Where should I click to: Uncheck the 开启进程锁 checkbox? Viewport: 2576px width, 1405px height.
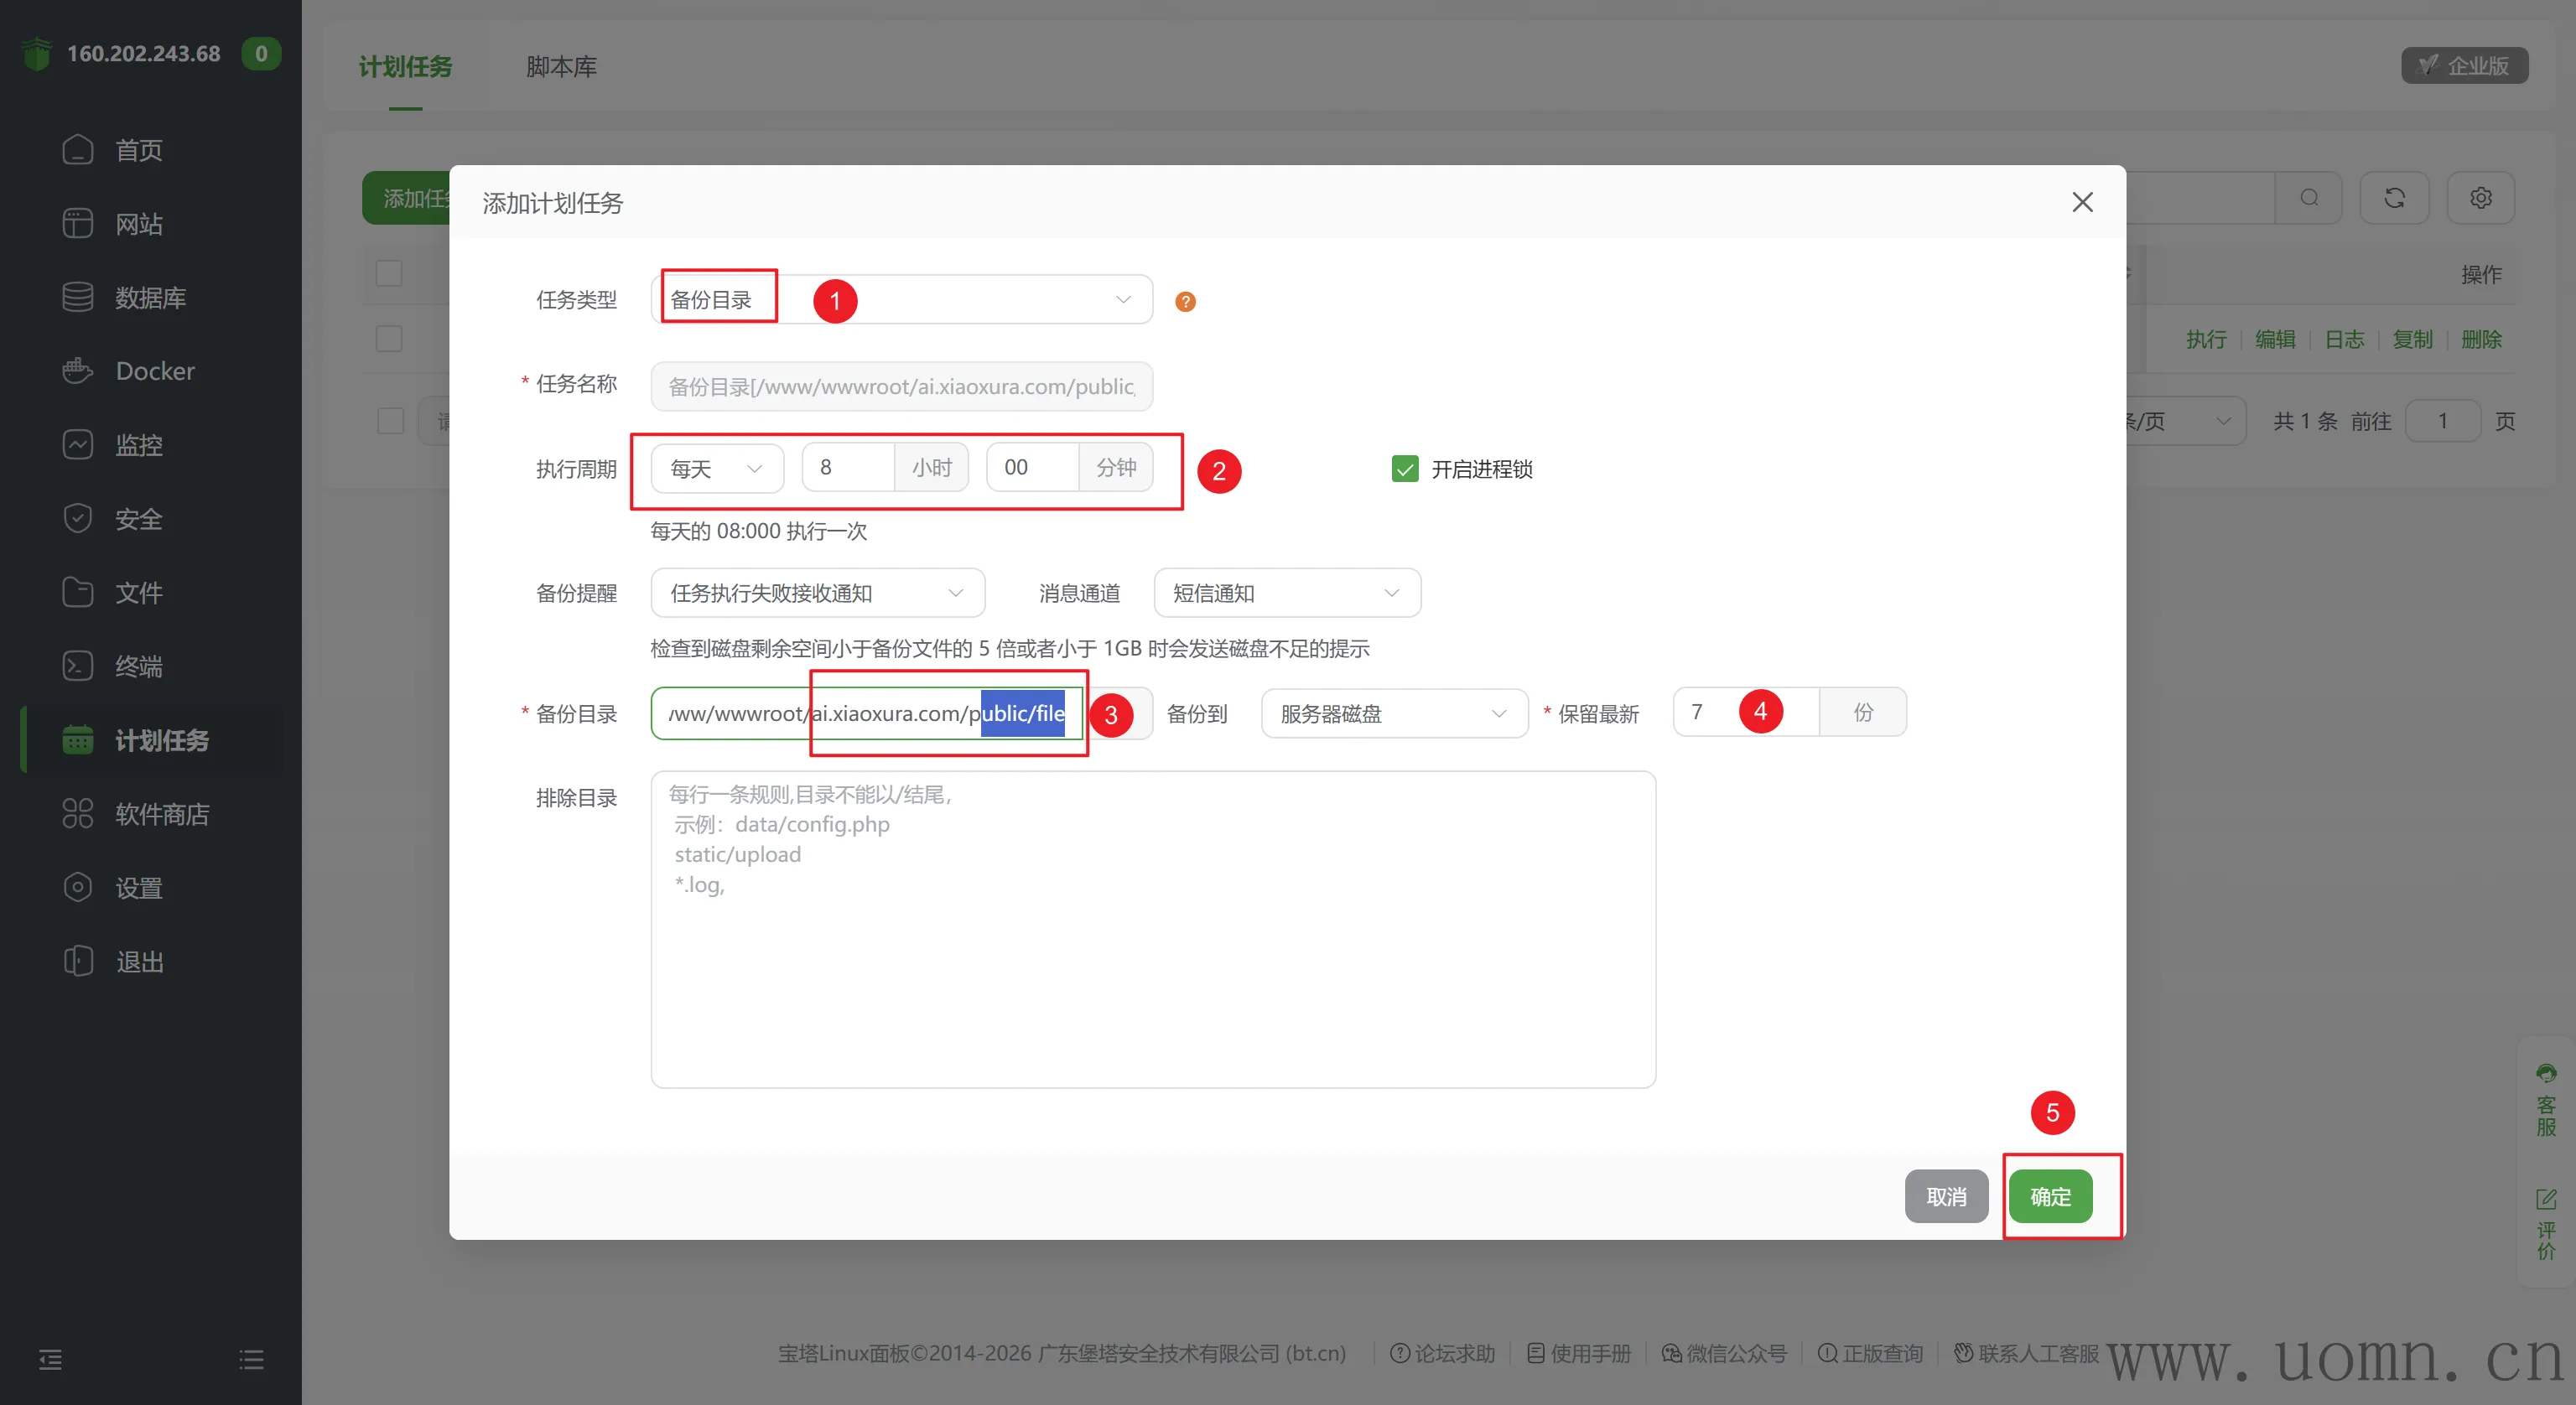pyautogui.click(x=1404, y=469)
